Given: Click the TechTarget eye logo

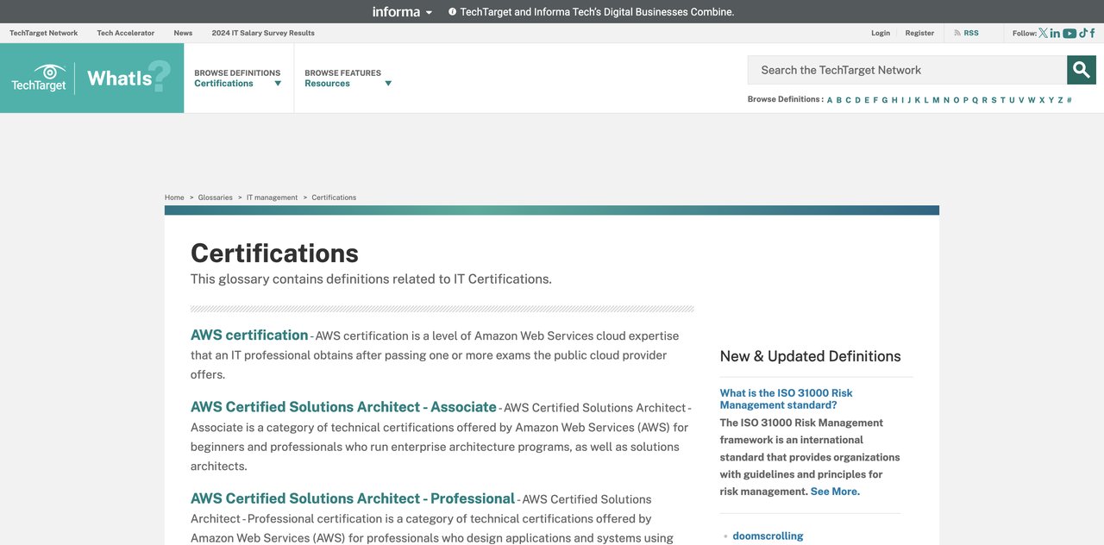Looking at the screenshot, I should [x=39, y=78].
